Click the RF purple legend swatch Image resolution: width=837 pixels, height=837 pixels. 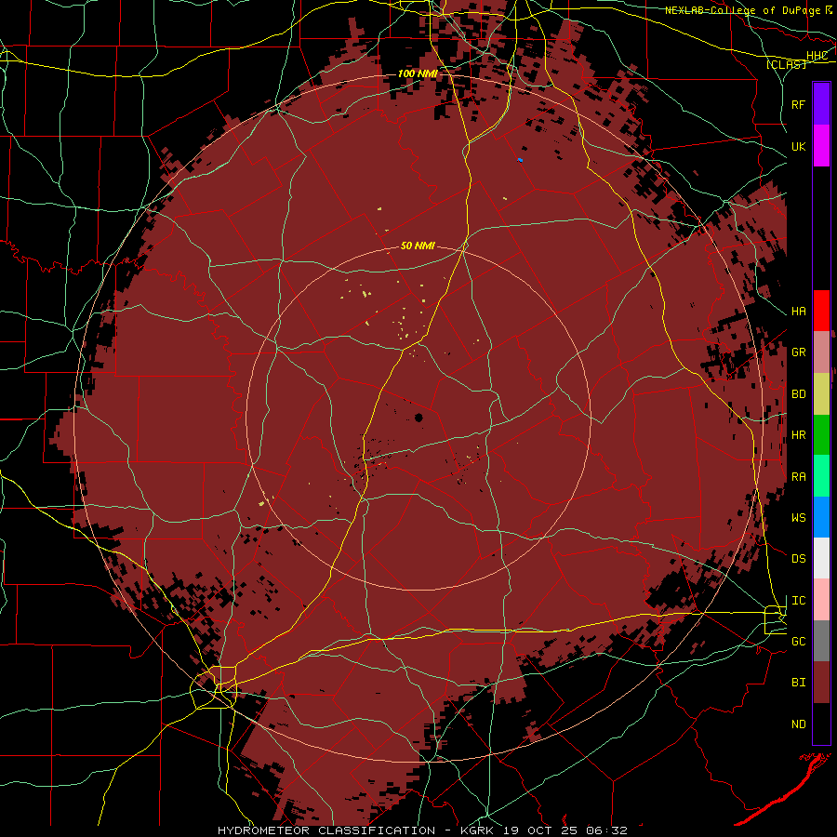point(821,104)
